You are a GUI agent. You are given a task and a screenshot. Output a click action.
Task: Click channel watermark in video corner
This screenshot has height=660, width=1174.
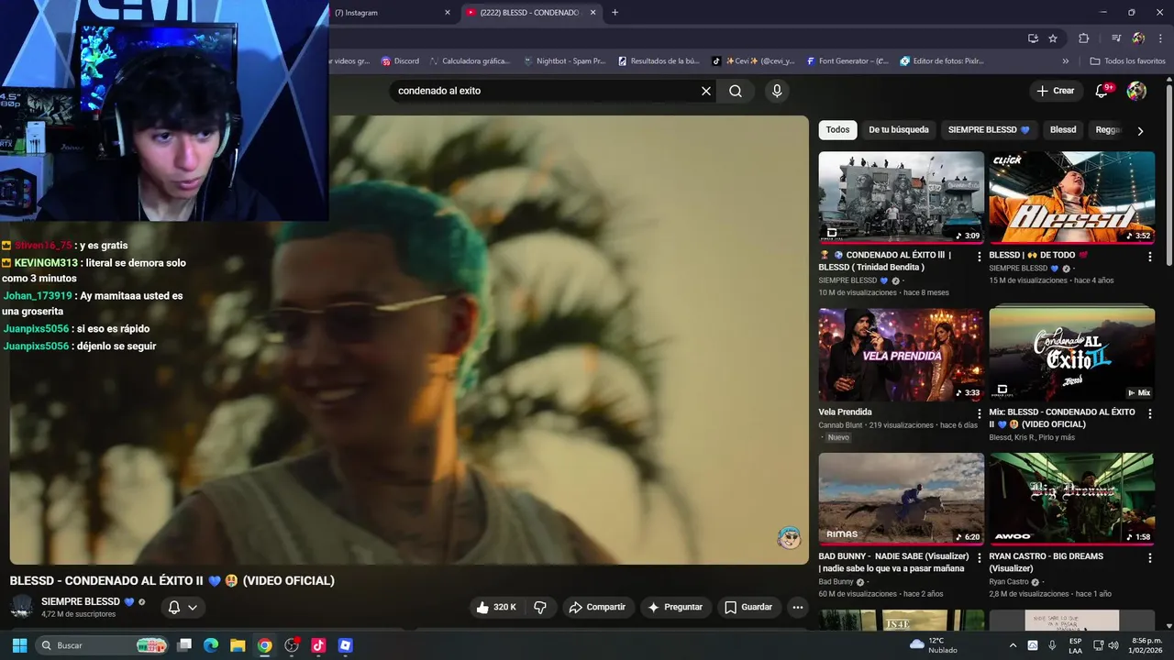789,538
